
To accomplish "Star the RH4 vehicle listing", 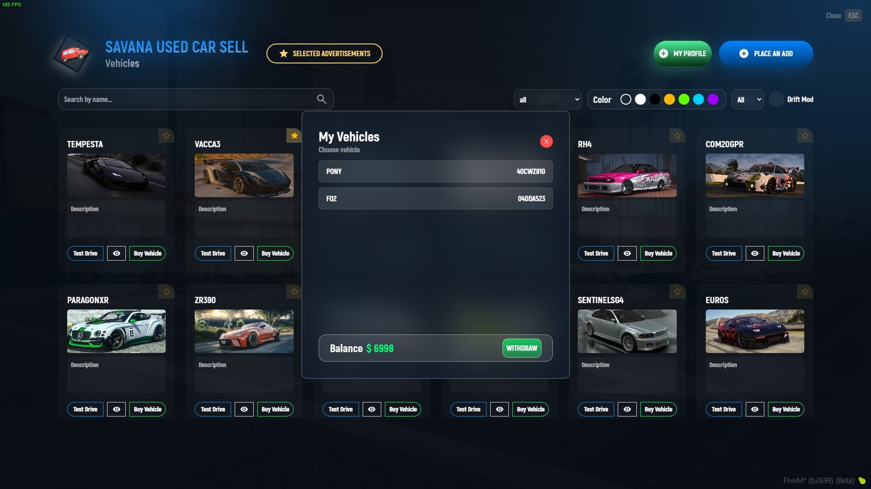I will pos(677,136).
